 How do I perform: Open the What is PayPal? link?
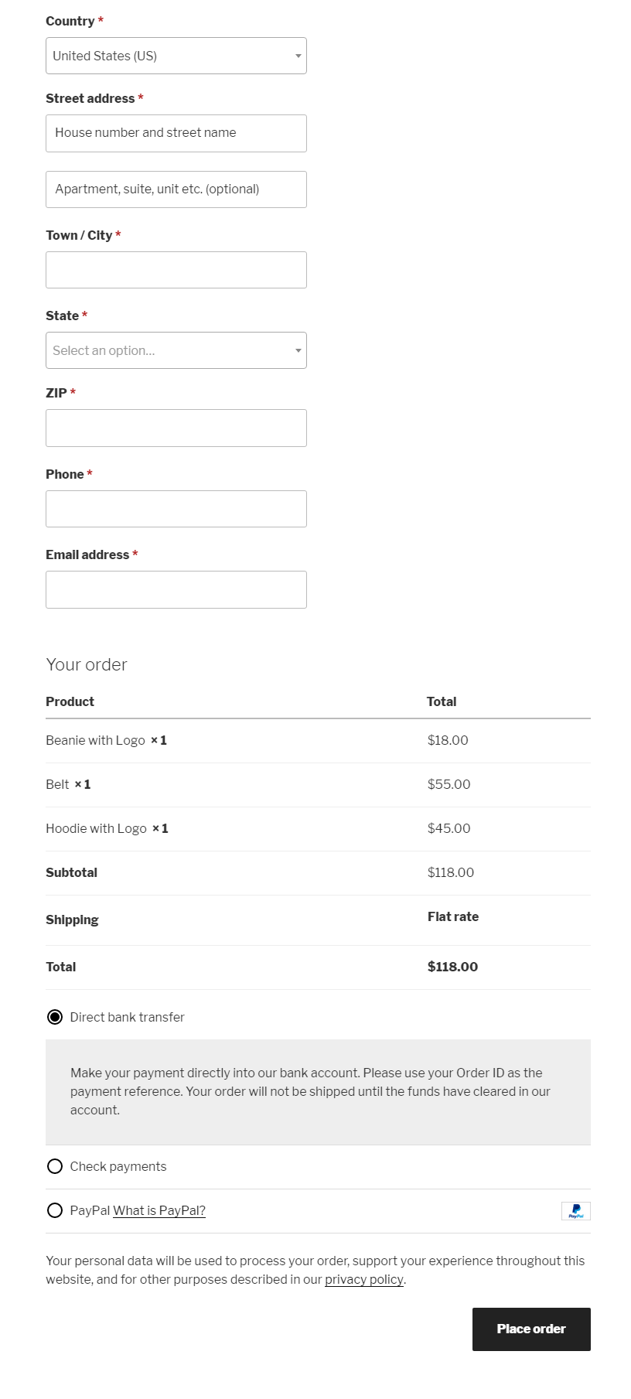tap(159, 1210)
